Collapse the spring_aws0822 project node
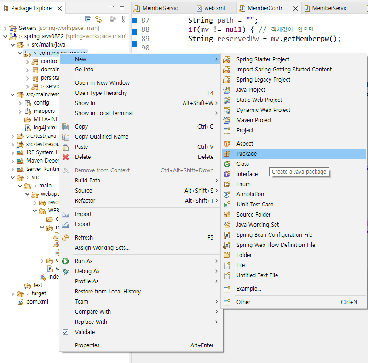 5,36
